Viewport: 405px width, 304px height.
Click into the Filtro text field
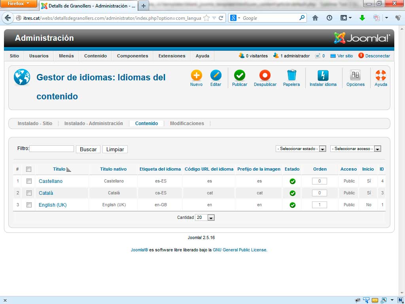point(52,149)
